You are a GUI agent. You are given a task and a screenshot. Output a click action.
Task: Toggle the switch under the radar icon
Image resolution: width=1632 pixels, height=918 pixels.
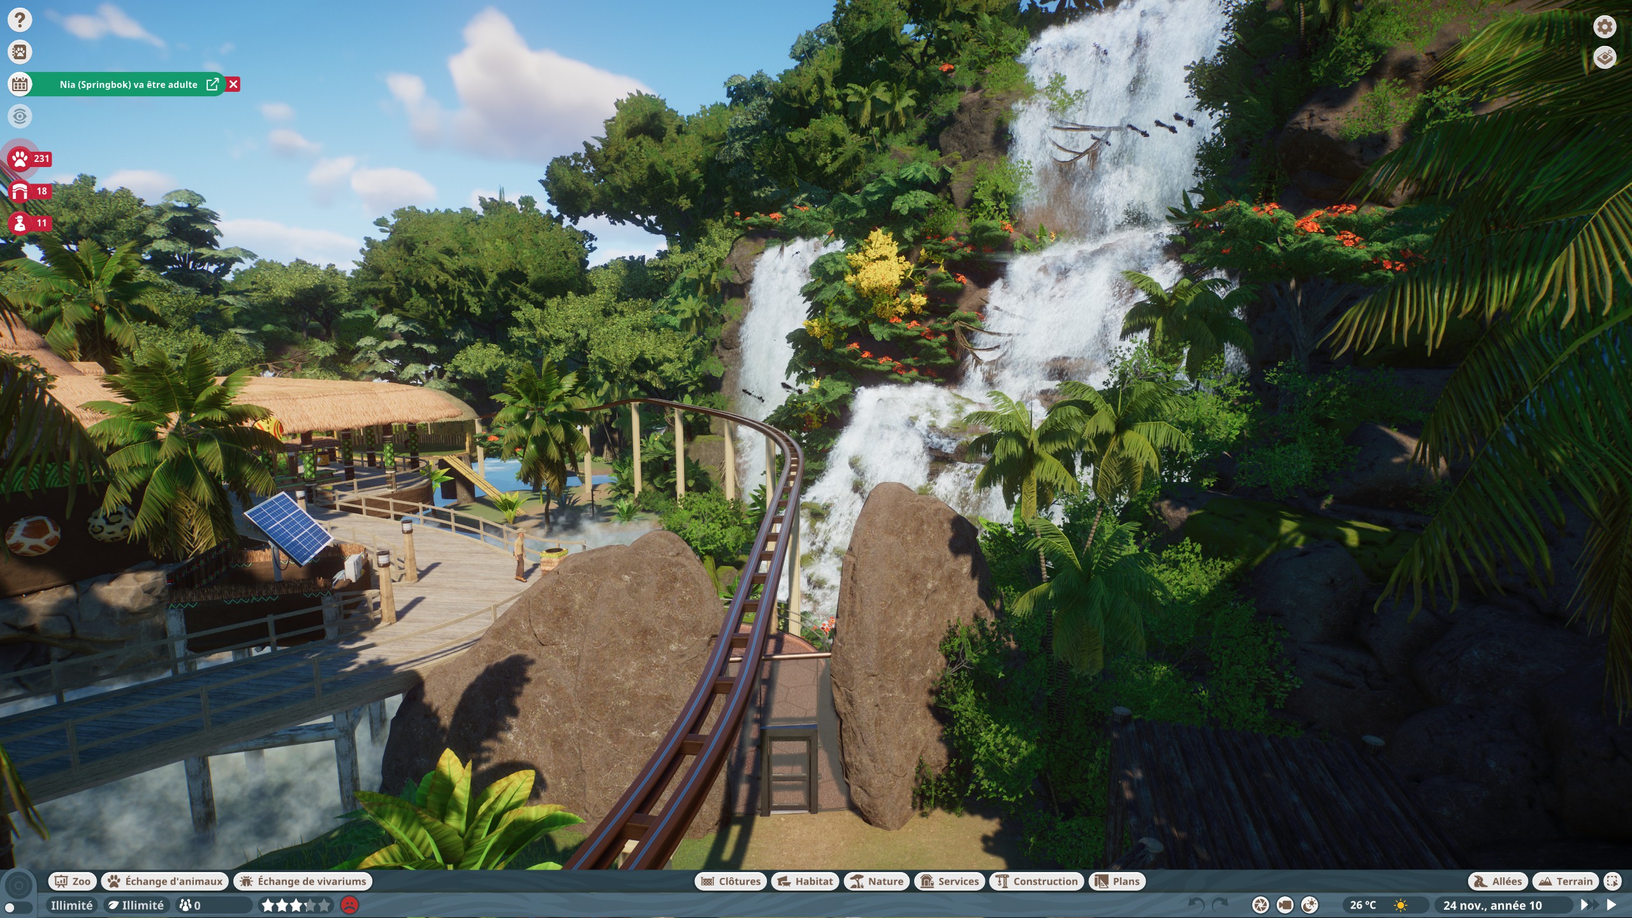(x=17, y=907)
